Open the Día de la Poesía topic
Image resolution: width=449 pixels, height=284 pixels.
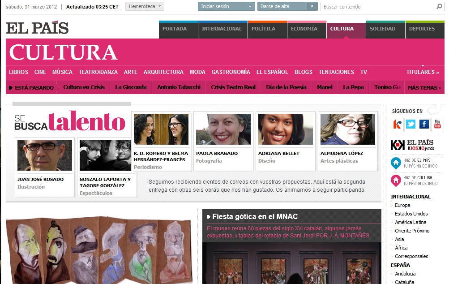click(286, 87)
